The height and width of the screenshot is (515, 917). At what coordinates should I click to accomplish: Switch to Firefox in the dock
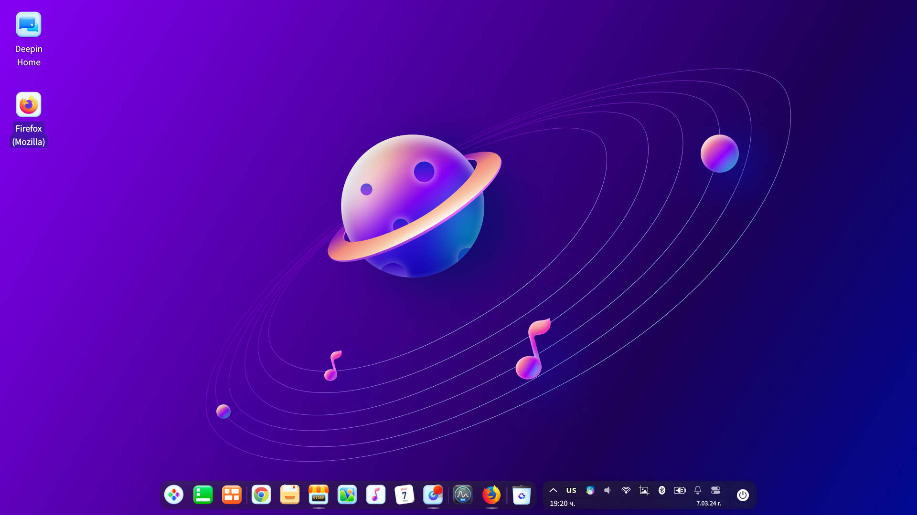(491, 495)
